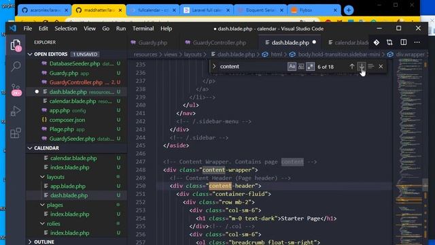This screenshot has width=435, height=245.
Task: Open changes compare icon in editor toolbar
Action: pos(389,42)
